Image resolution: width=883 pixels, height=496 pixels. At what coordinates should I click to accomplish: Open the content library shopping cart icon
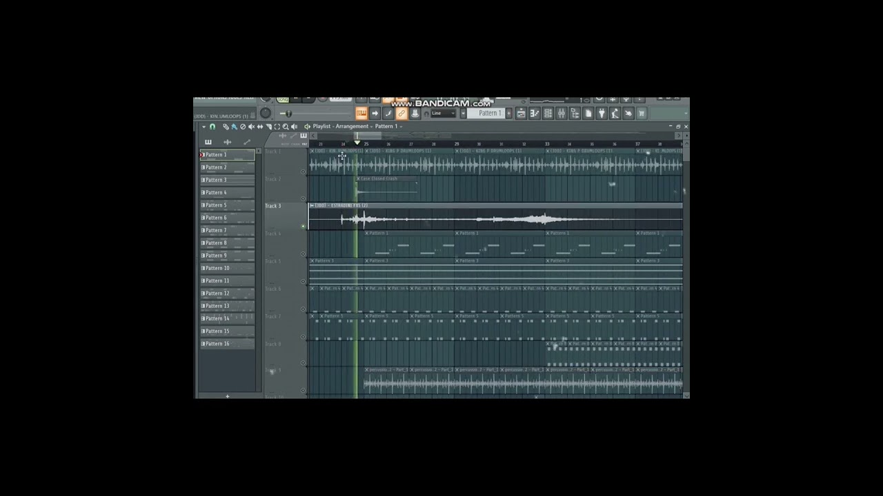coord(642,114)
